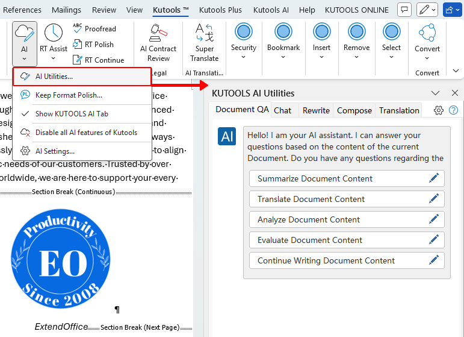Viewport: 464px width, 337px height.
Task: Click the Section Break (Next Page) marker
Action: pyautogui.click(x=140, y=327)
